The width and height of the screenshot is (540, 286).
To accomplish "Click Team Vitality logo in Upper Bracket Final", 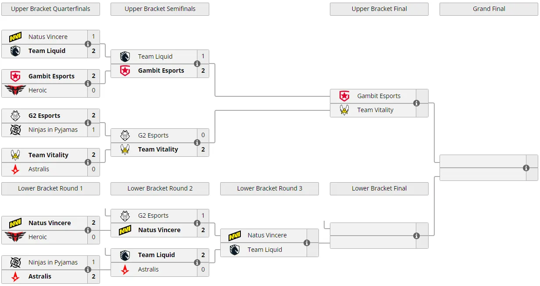I will [x=344, y=110].
